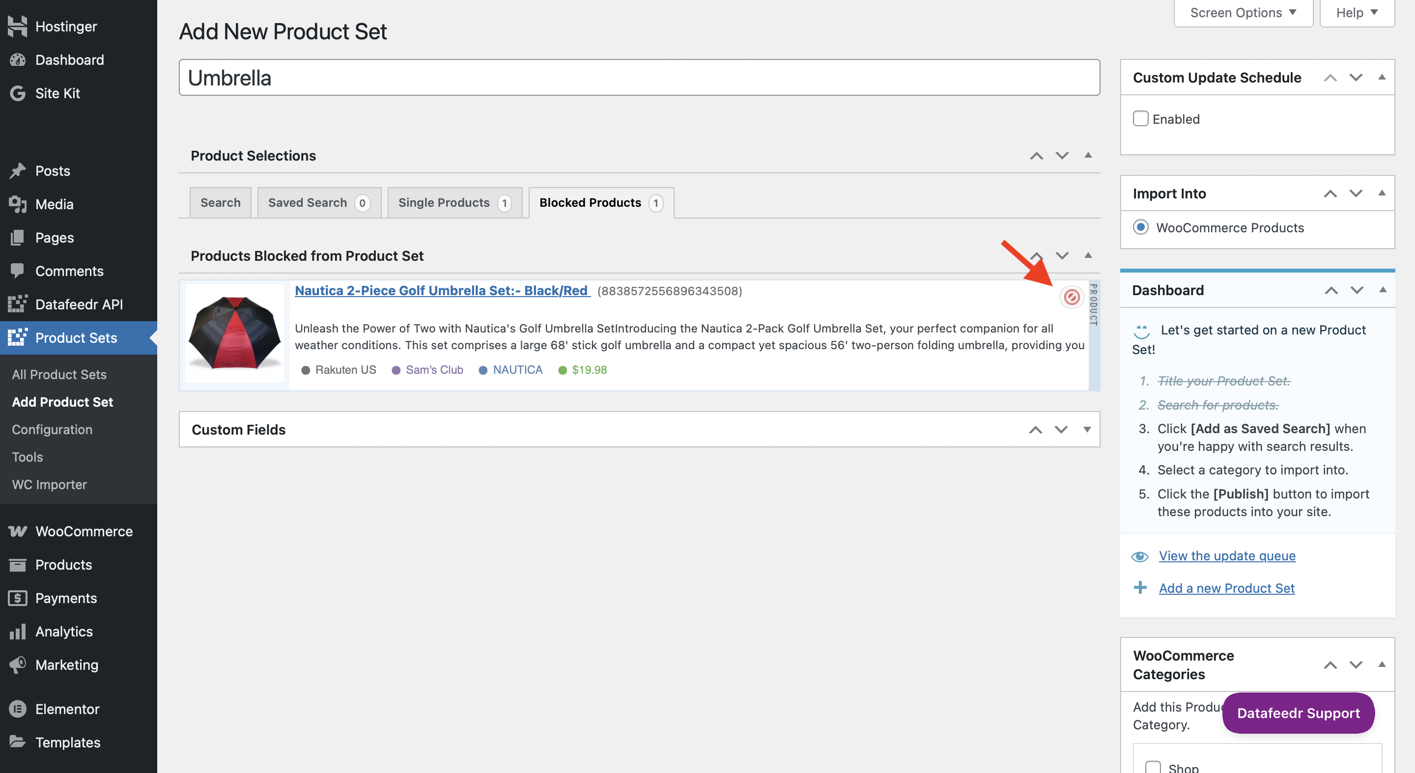Open Datafeedr Support chat button

pyautogui.click(x=1298, y=713)
